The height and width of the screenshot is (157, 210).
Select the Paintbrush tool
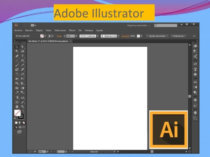pos(17,65)
